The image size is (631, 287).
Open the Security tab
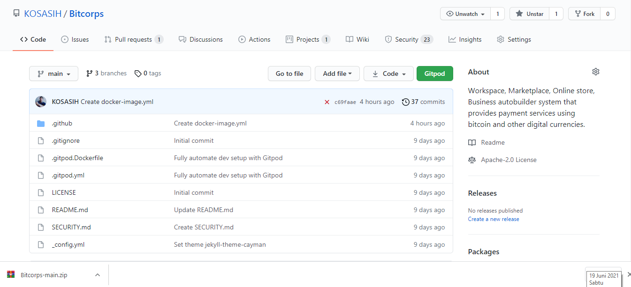[409, 39]
